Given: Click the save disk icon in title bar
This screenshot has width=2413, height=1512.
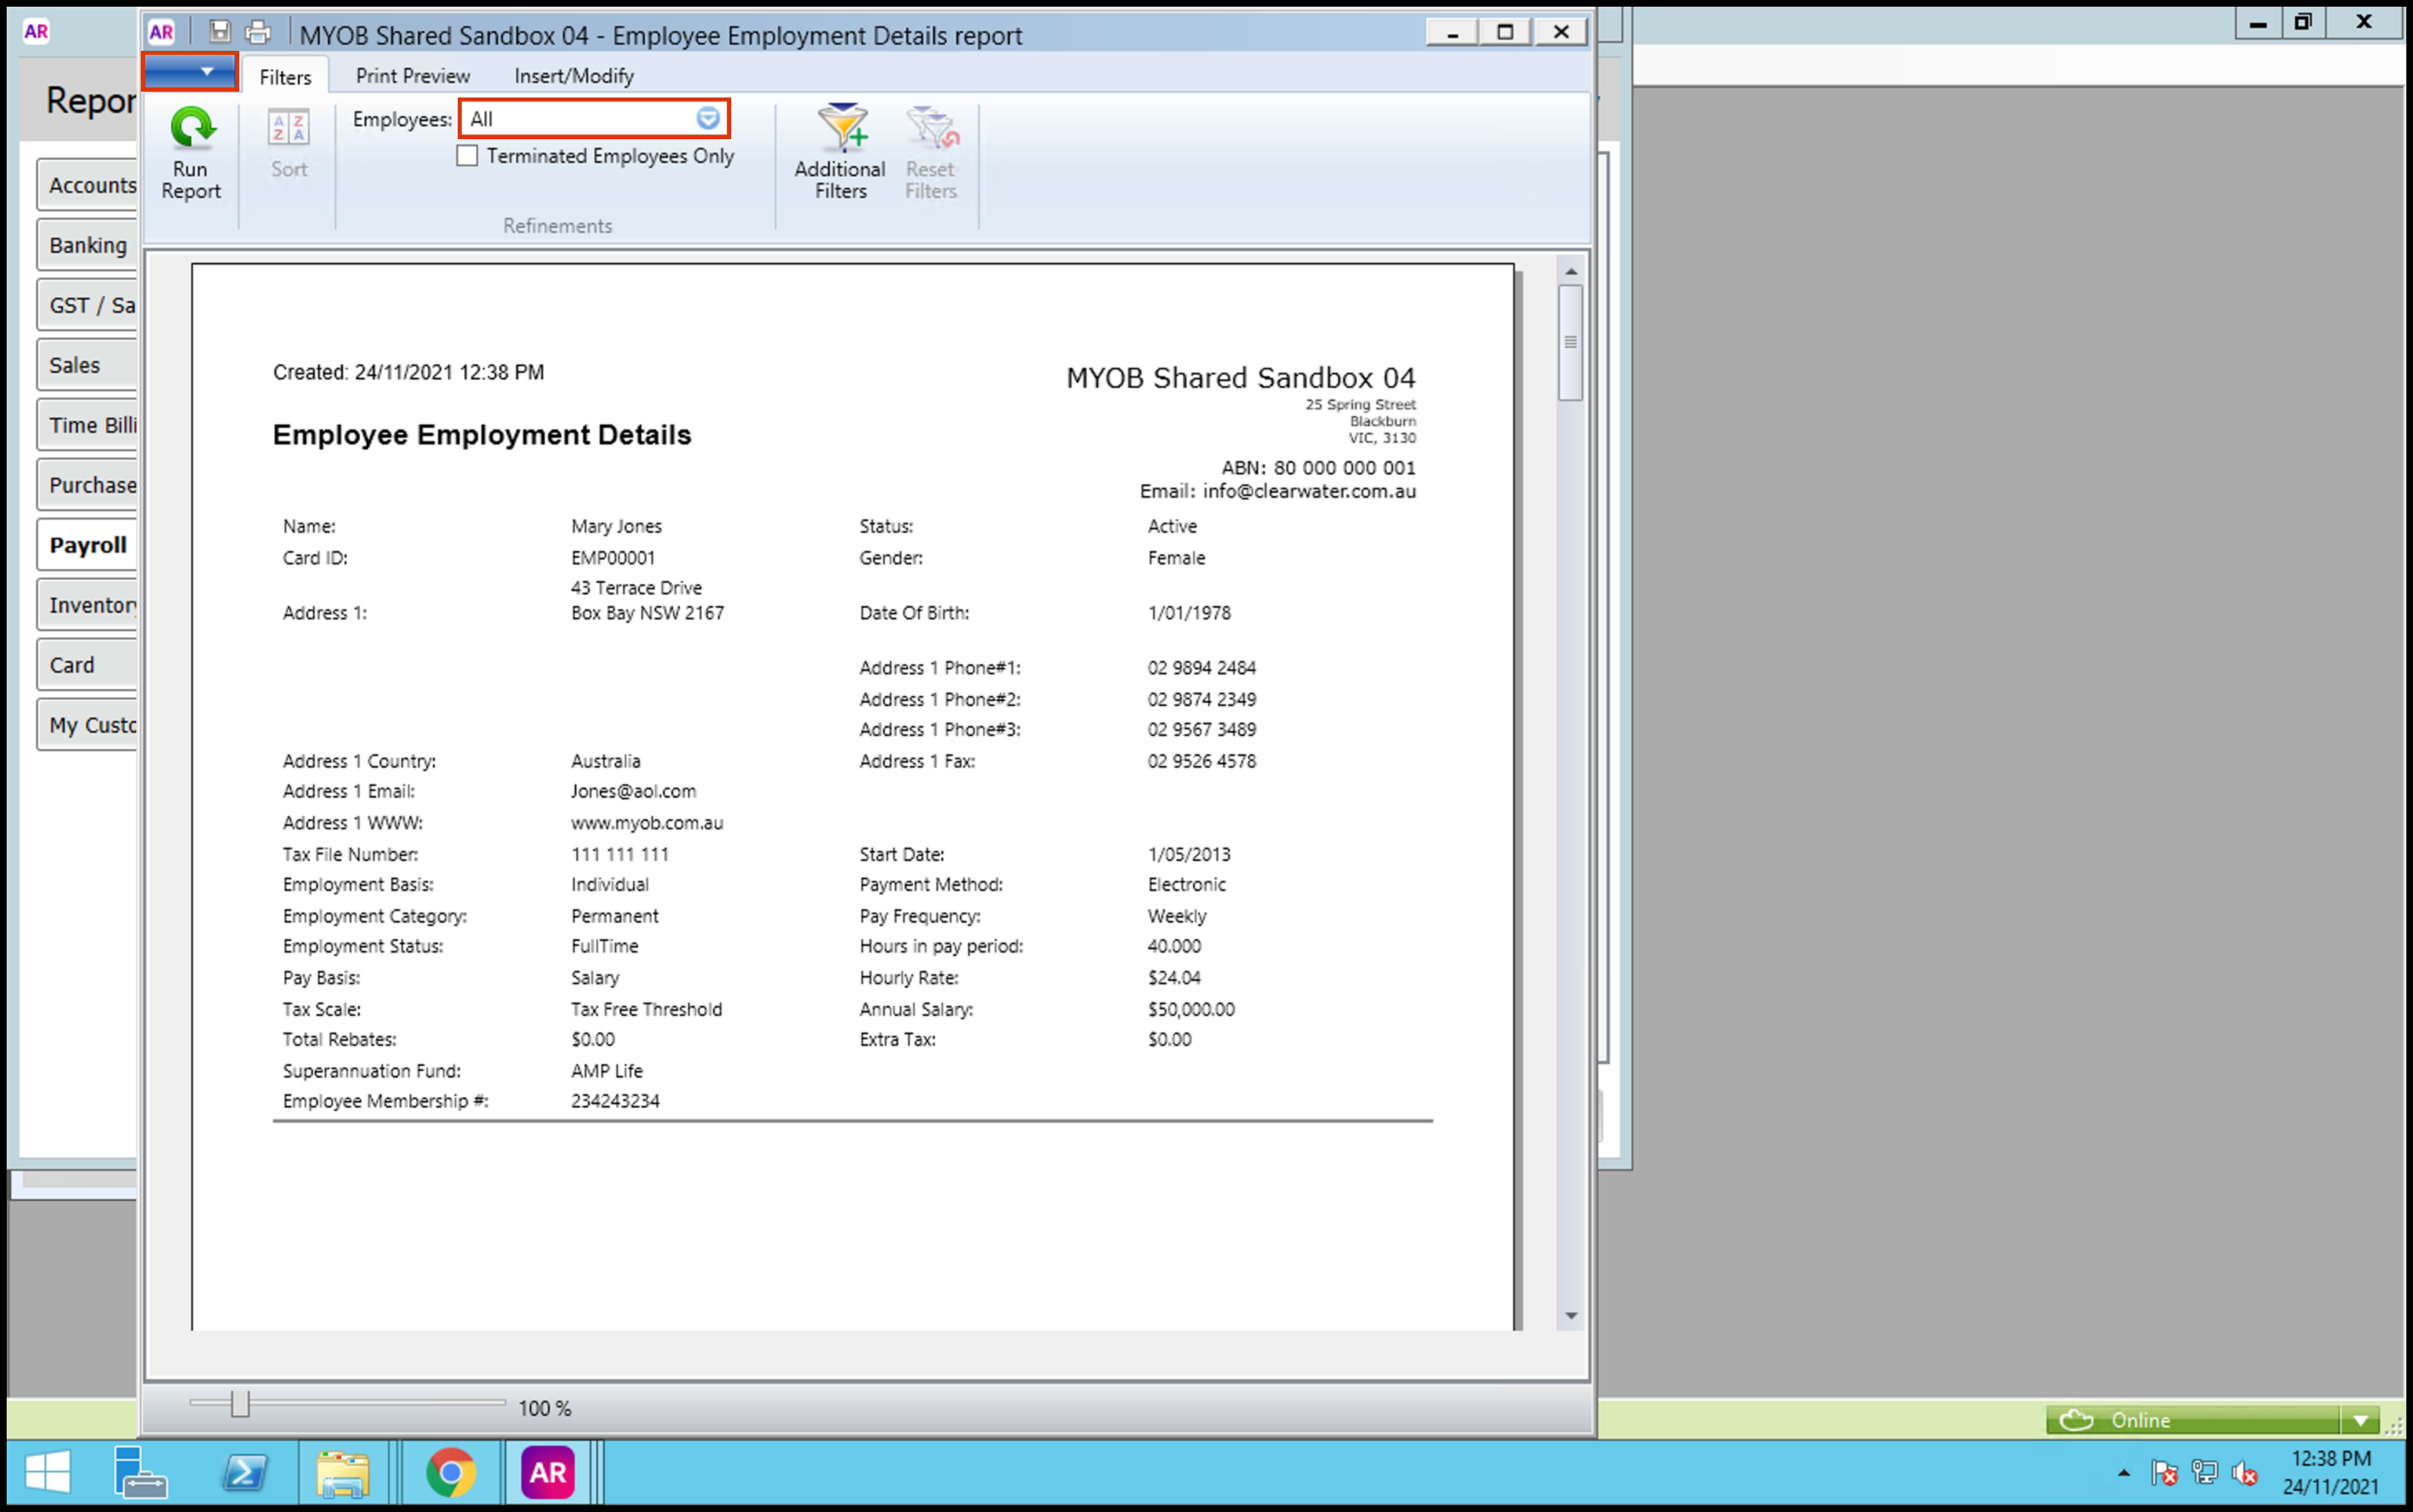Looking at the screenshot, I should [x=220, y=32].
